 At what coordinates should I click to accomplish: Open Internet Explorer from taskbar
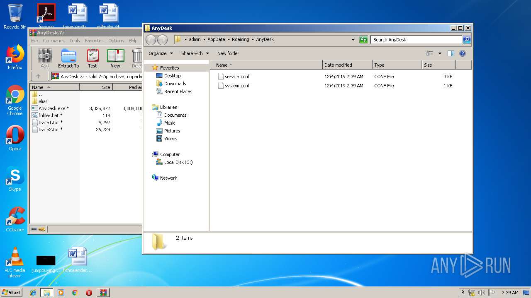pos(33,293)
